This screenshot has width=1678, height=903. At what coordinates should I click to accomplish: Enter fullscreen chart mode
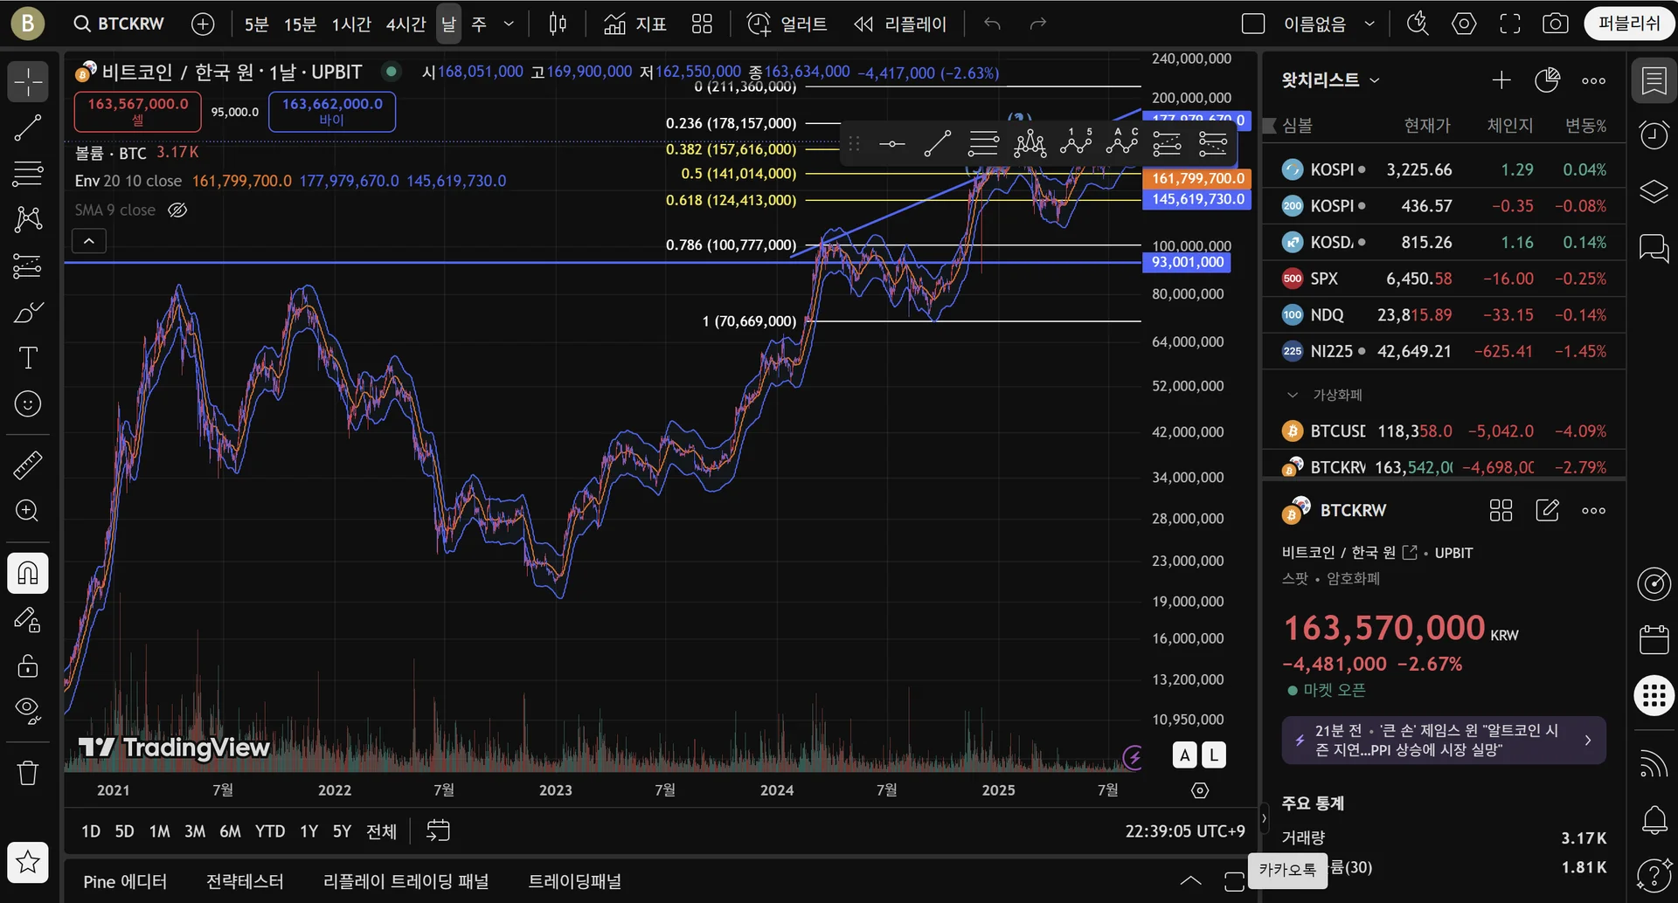(1510, 24)
